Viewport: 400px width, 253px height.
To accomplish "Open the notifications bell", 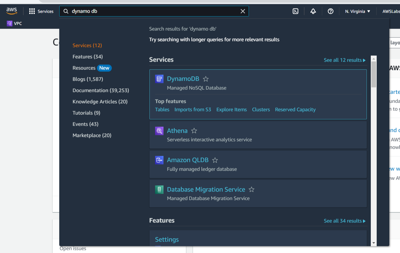I will coord(313,11).
